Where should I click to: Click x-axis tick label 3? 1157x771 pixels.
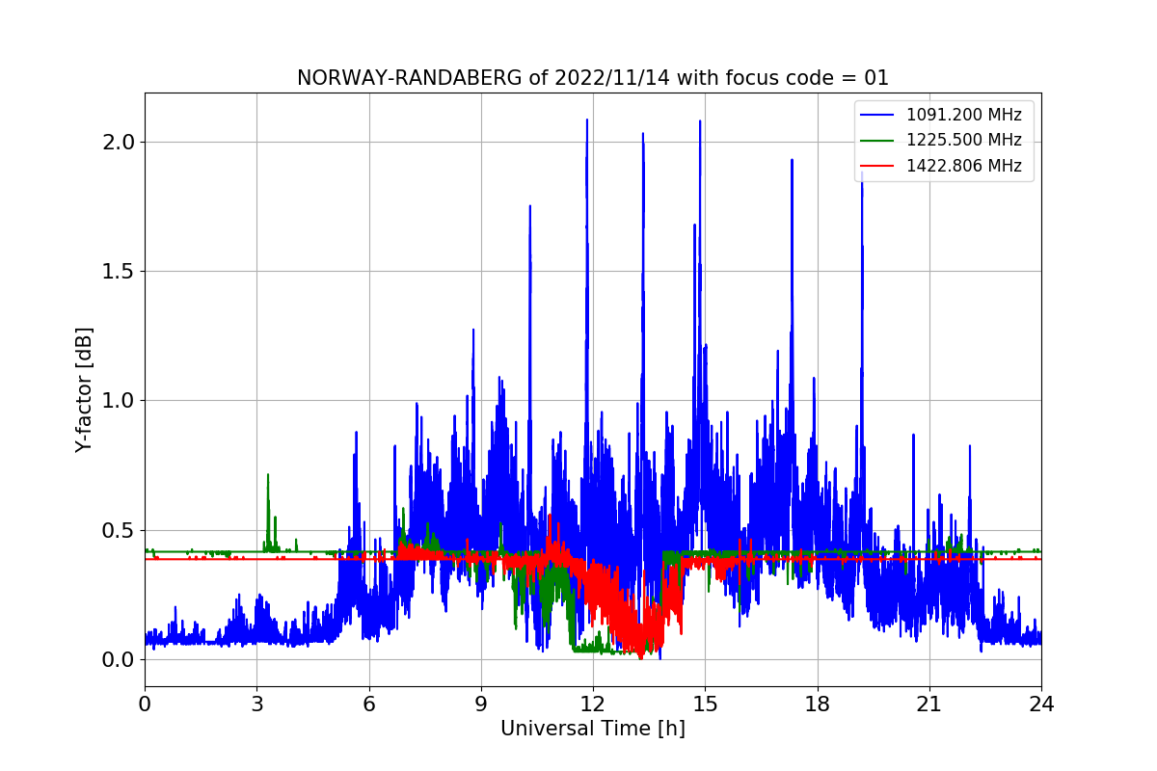(256, 704)
